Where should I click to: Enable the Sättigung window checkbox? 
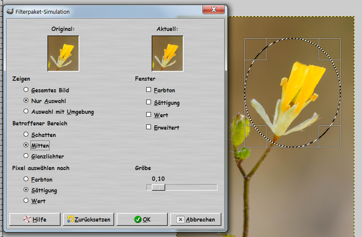[x=149, y=102]
